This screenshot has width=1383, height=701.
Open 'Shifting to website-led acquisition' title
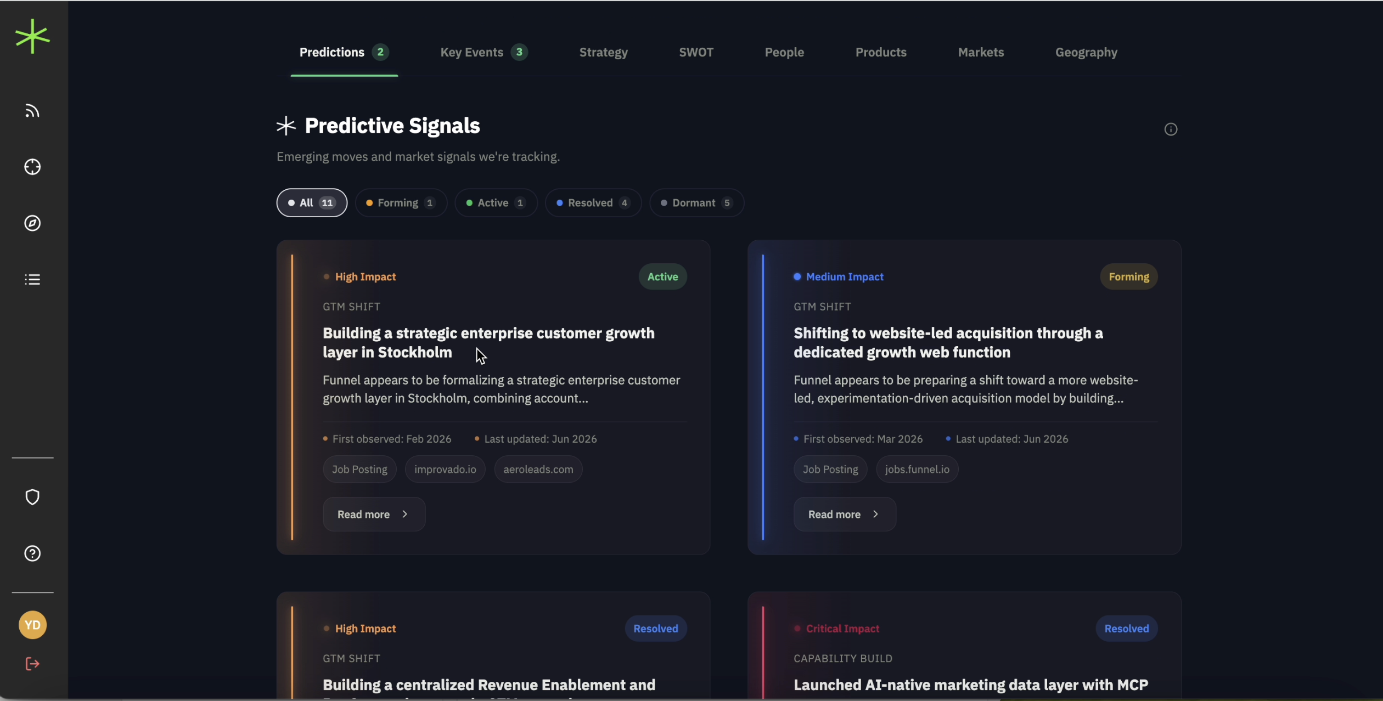click(x=948, y=343)
